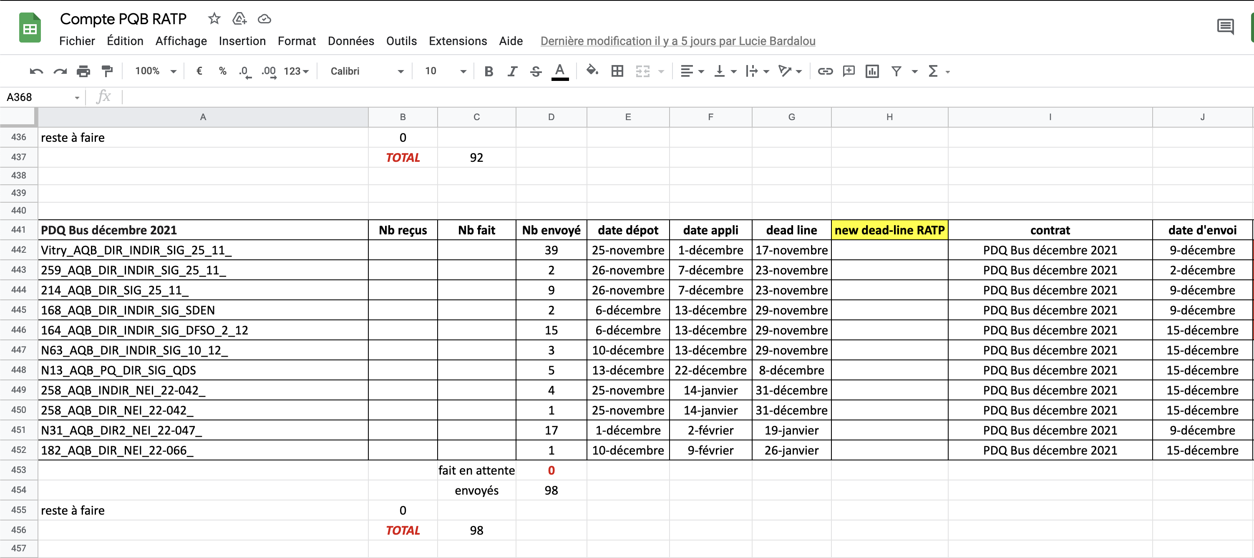Click the Undo arrow icon
Image resolution: width=1254 pixels, height=558 pixels.
[x=36, y=71]
